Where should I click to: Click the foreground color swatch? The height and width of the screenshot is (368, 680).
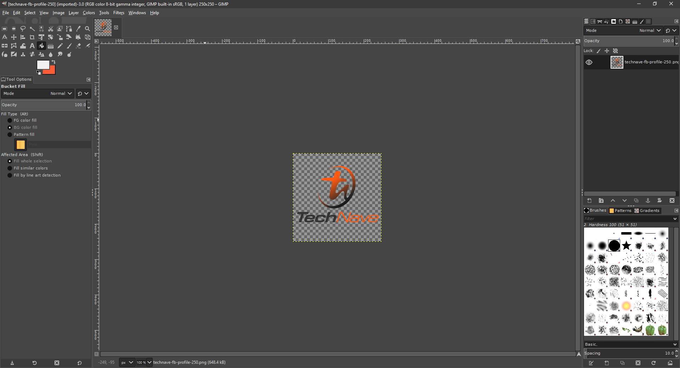point(43,65)
